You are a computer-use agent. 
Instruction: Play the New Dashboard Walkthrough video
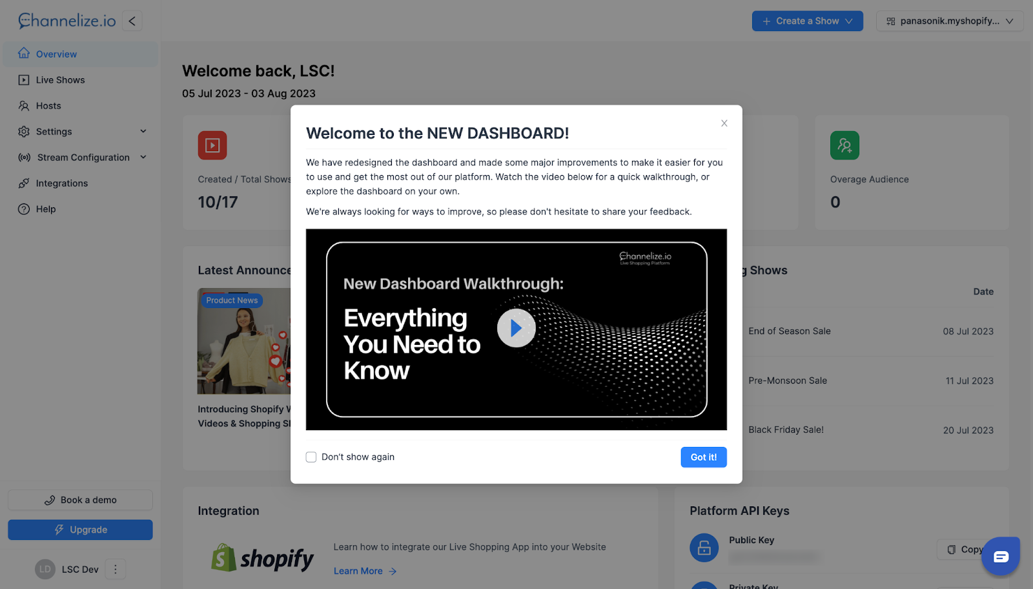tap(516, 328)
